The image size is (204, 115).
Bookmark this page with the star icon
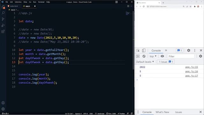[x=191, y=6]
